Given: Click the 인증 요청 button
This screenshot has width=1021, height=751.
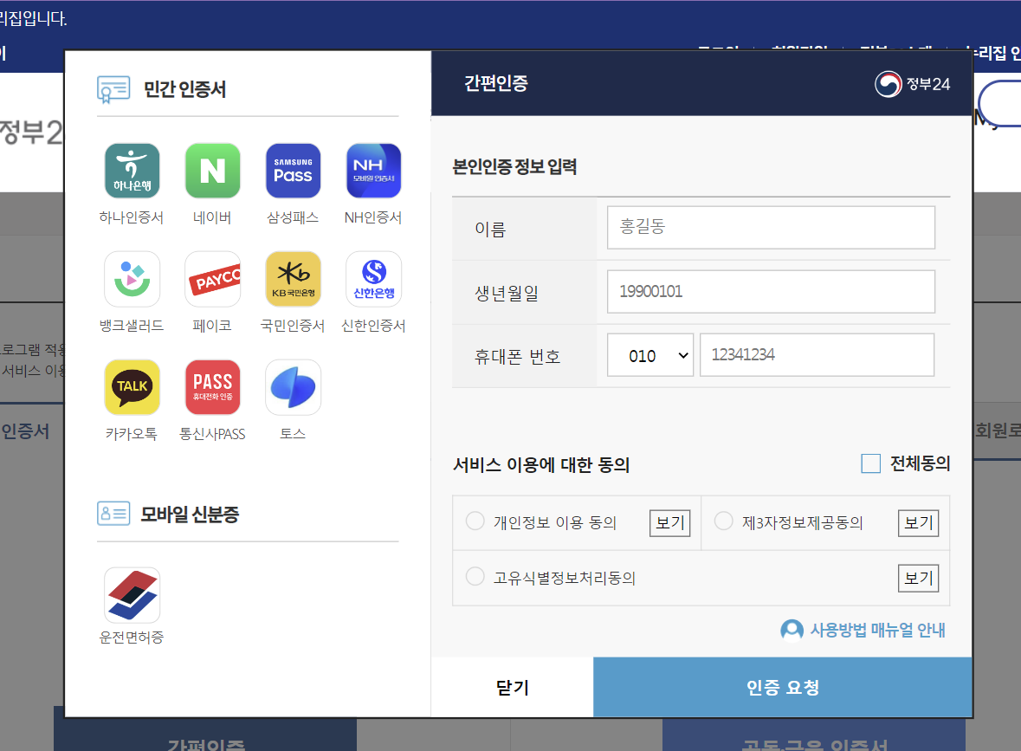Looking at the screenshot, I should 783,687.
